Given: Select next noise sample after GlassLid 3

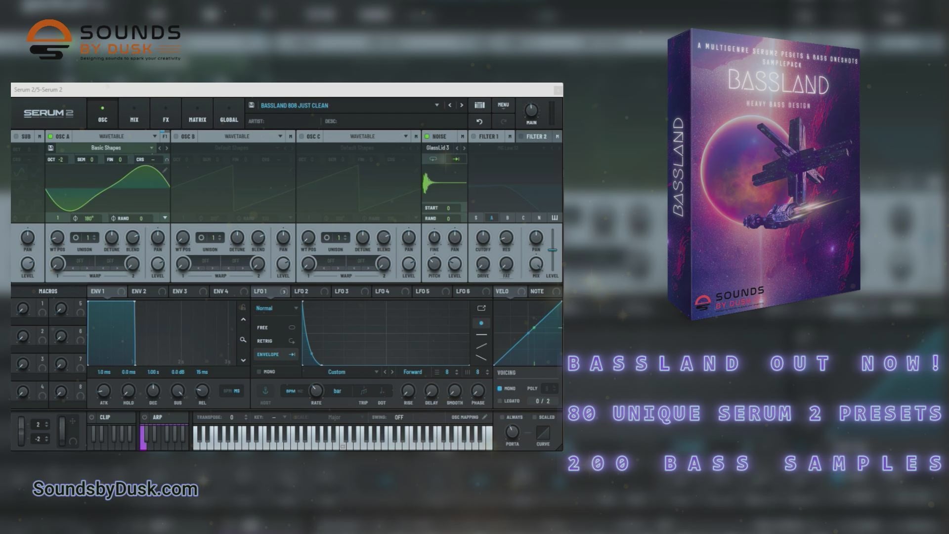Looking at the screenshot, I should point(464,148).
